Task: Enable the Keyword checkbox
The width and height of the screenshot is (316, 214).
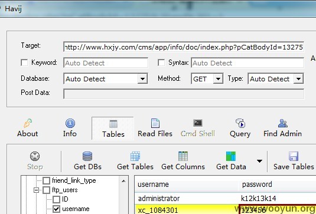Action: pyautogui.click(x=24, y=62)
